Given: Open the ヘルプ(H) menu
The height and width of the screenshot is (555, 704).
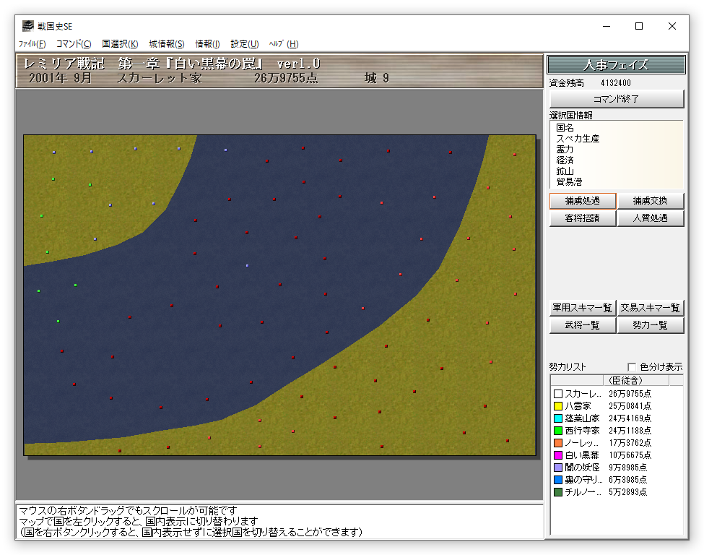Looking at the screenshot, I should (x=283, y=44).
